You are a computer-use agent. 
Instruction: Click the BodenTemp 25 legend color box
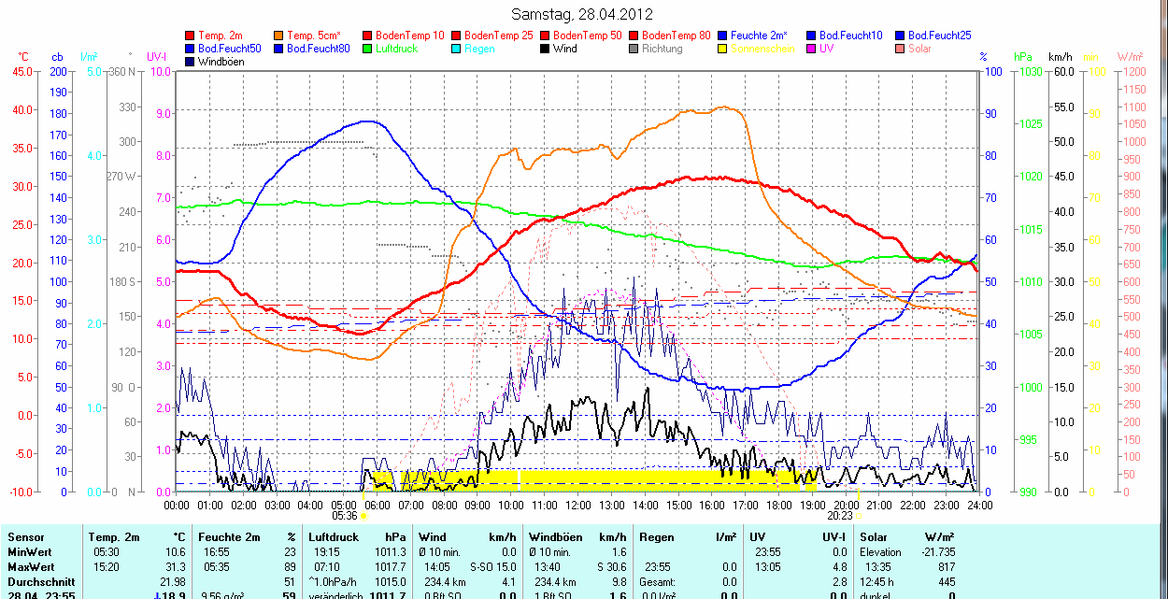click(457, 36)
